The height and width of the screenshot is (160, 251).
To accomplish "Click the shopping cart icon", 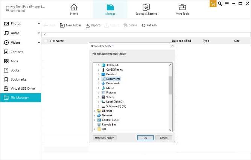I will [x=213, y=4].
